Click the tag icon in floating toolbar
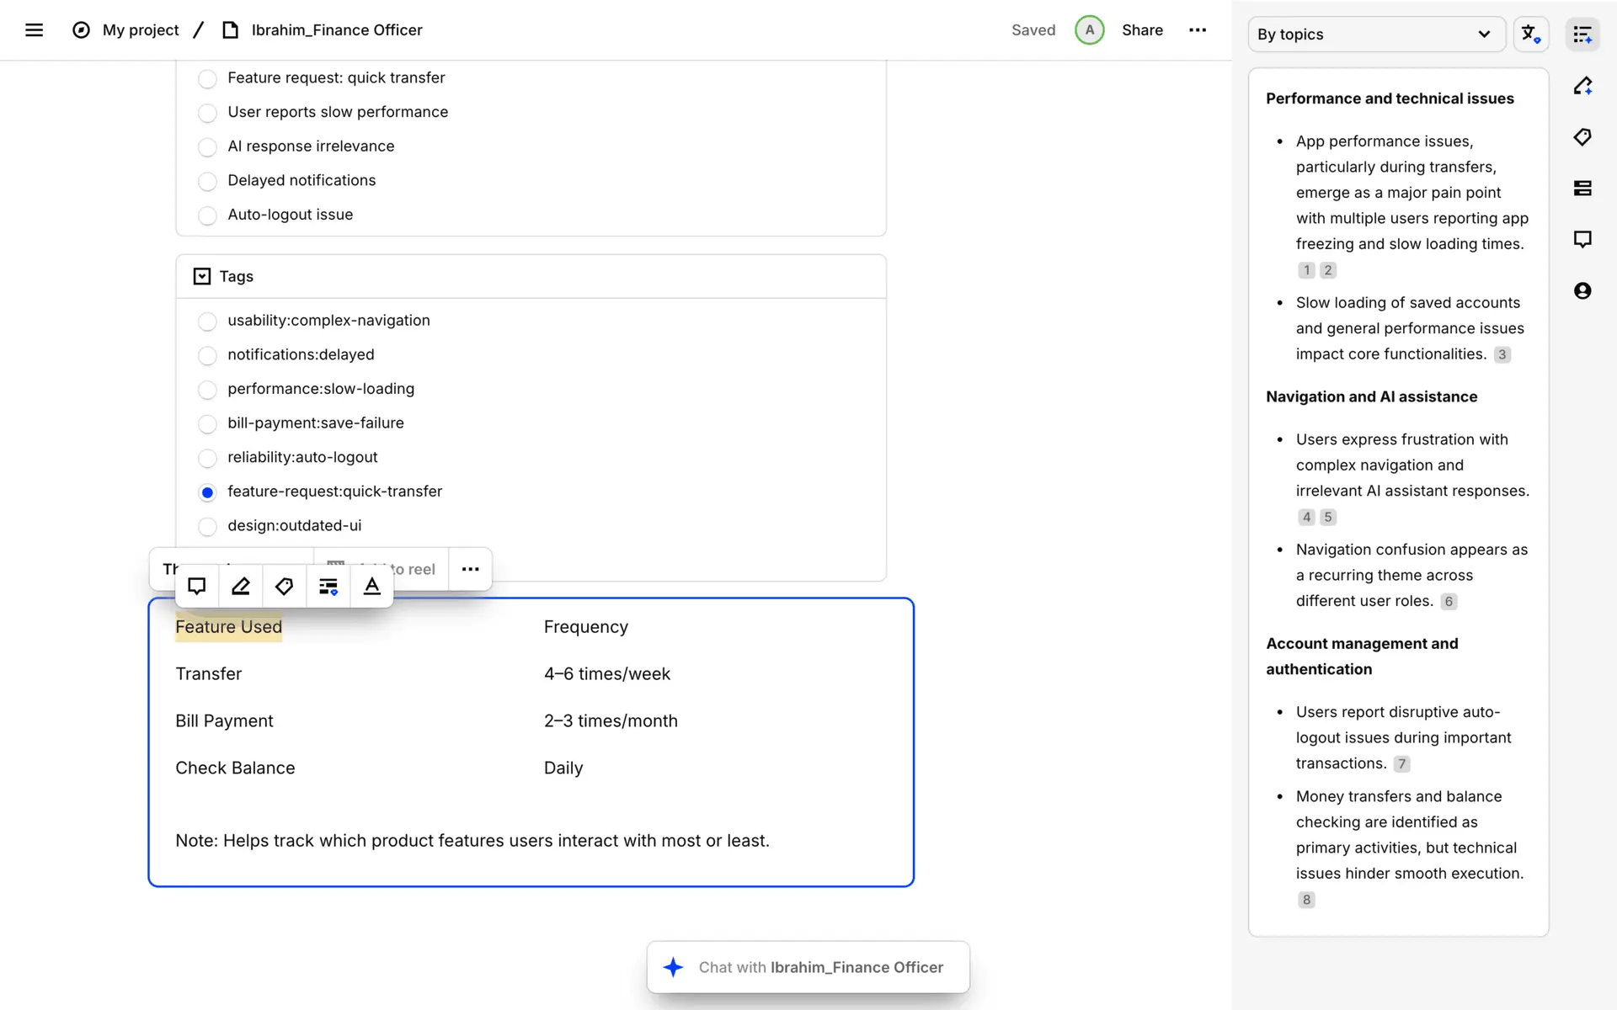The height and width of the screenshot is (1010, 1617). coord(285,587)
